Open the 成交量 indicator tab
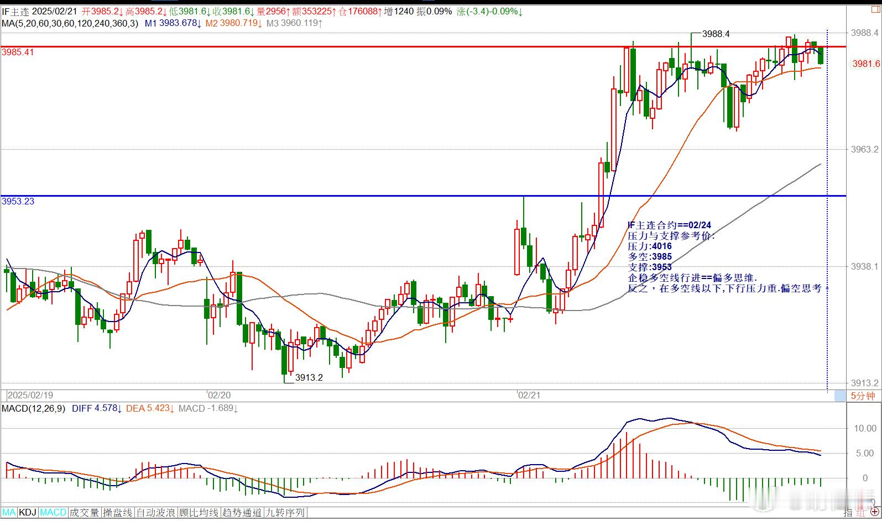Viewport: 882px width, 521px height. (84, 513)
